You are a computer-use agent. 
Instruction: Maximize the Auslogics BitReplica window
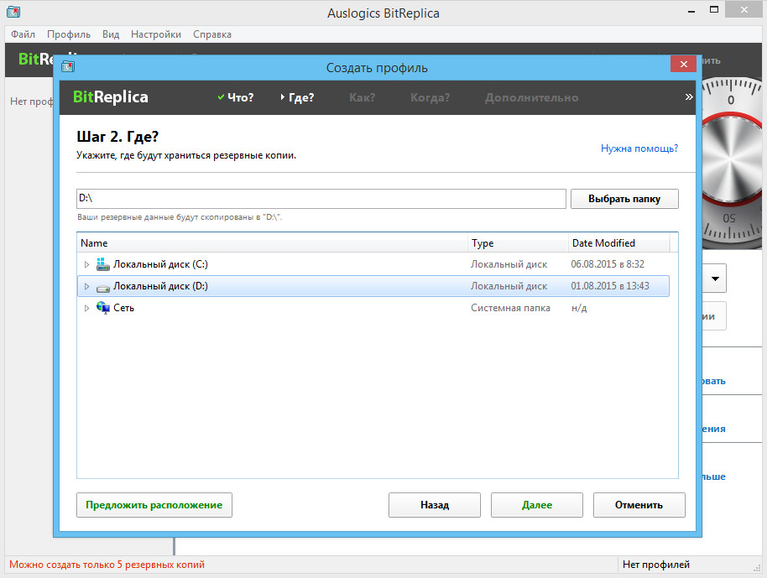click(714, 10)
